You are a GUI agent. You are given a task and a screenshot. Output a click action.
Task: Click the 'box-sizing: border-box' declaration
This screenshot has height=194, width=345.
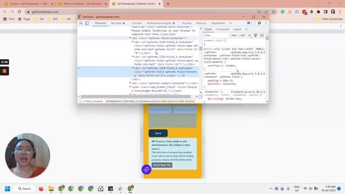pyautogui.click(x=225, y=99)
